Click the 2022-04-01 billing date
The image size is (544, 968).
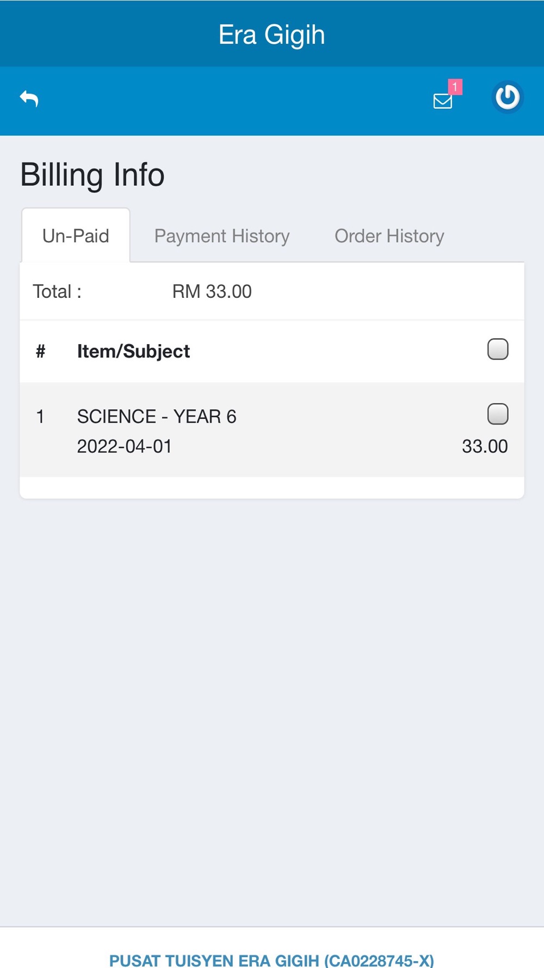pos(125,446)
